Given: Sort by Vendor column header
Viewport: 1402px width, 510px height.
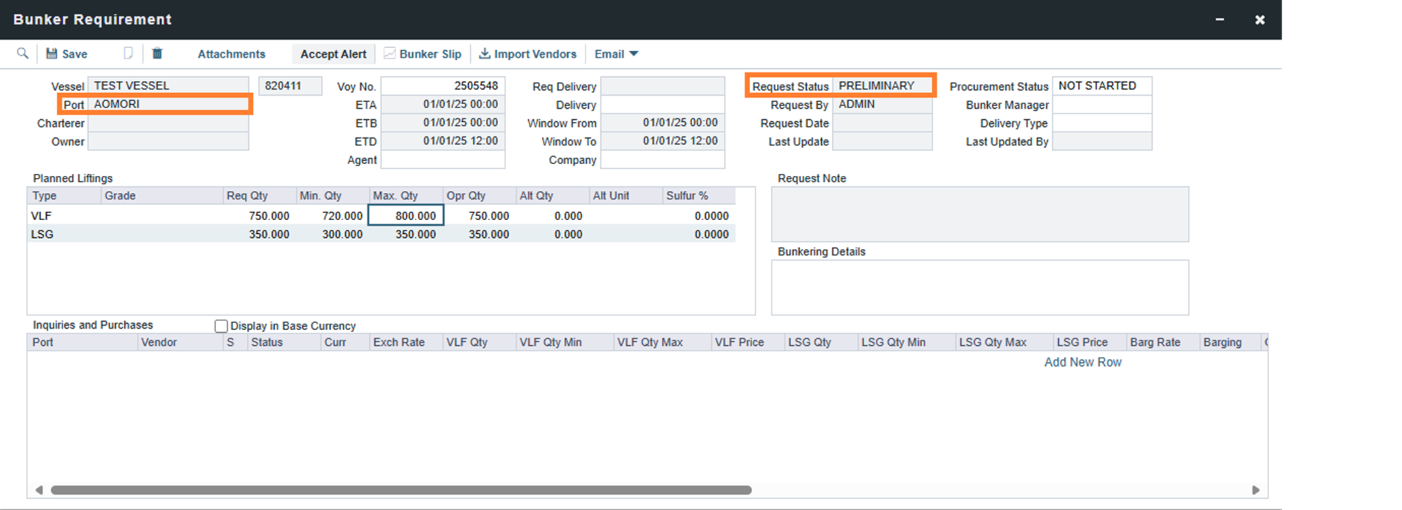Looking at the screenshot, I should coord(160,343).
